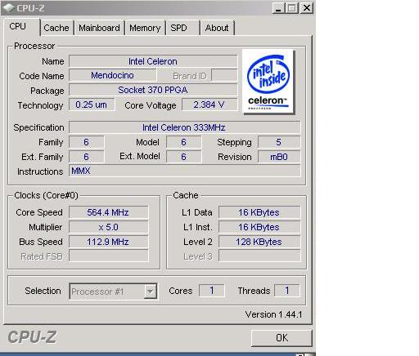Click the Threads count value
This screenshot has height=356, width=419.
point(287,291)
